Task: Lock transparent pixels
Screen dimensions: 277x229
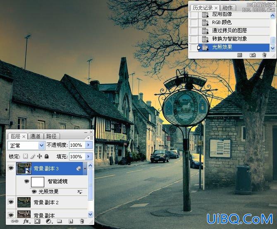Action: (26, 156)
